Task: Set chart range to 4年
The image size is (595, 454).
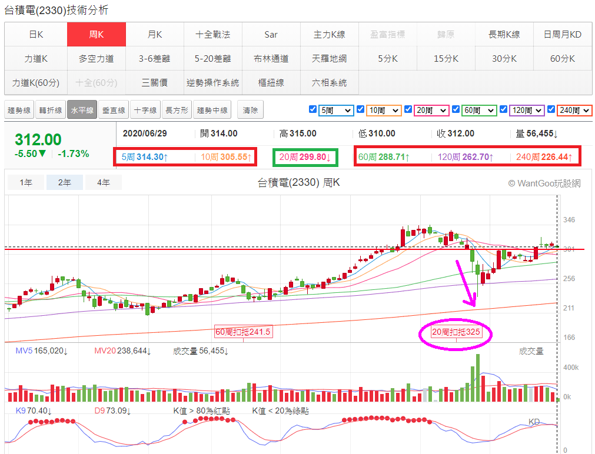Action: [x=103, y=182]
